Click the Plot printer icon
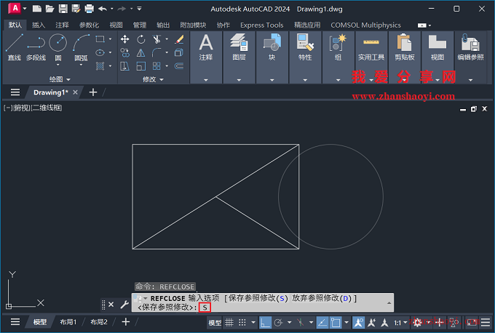This screenshot has width=495, height=333. click(x=90, y=9)
